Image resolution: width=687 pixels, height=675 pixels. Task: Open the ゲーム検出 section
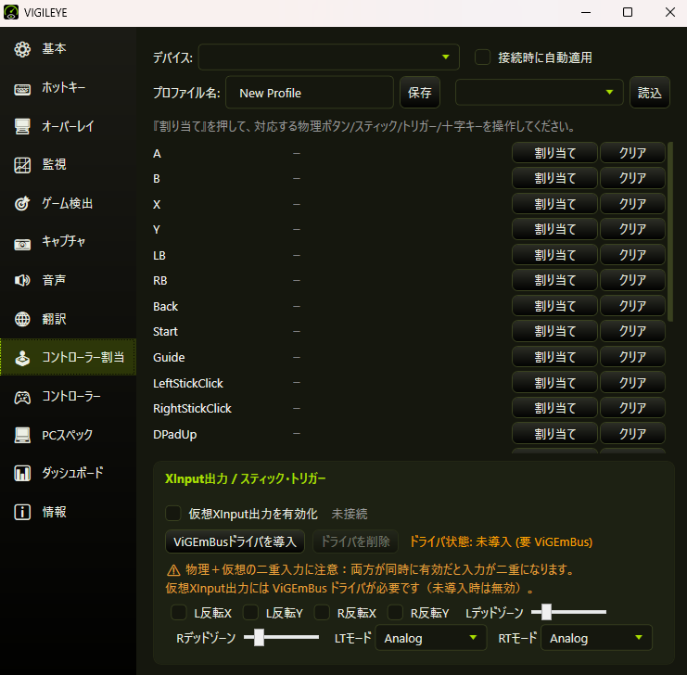point(68,203)
